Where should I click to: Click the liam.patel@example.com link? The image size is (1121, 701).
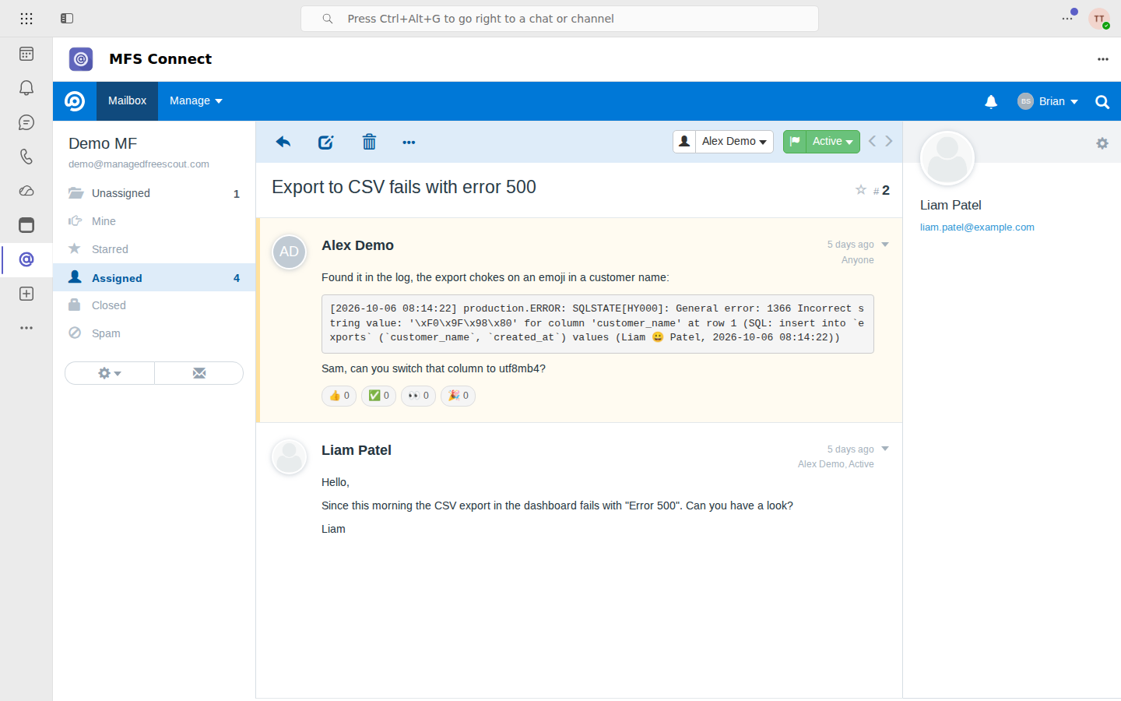click(x=977, y=227)
